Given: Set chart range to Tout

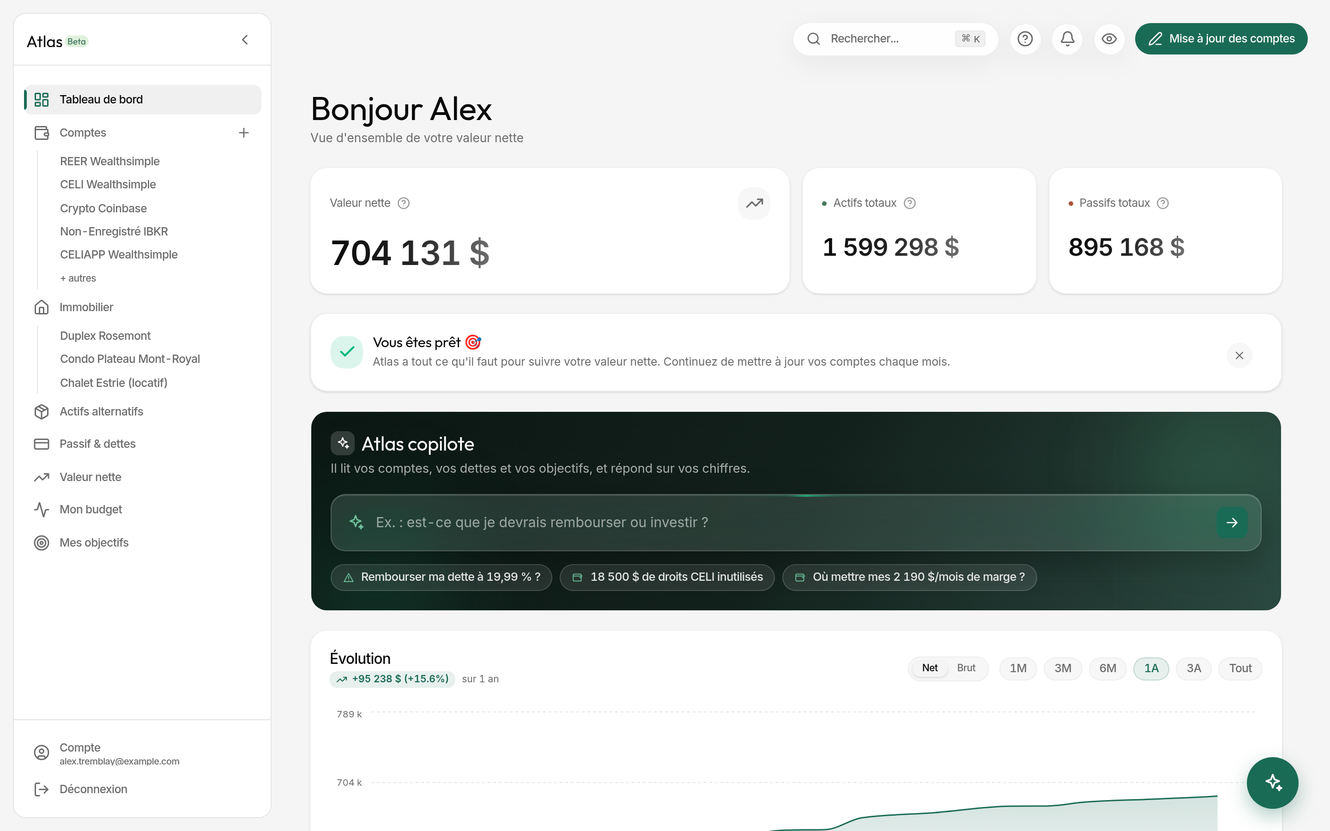Looking at the screenshot, I should pyautogui.click(x=1240, y=669).
